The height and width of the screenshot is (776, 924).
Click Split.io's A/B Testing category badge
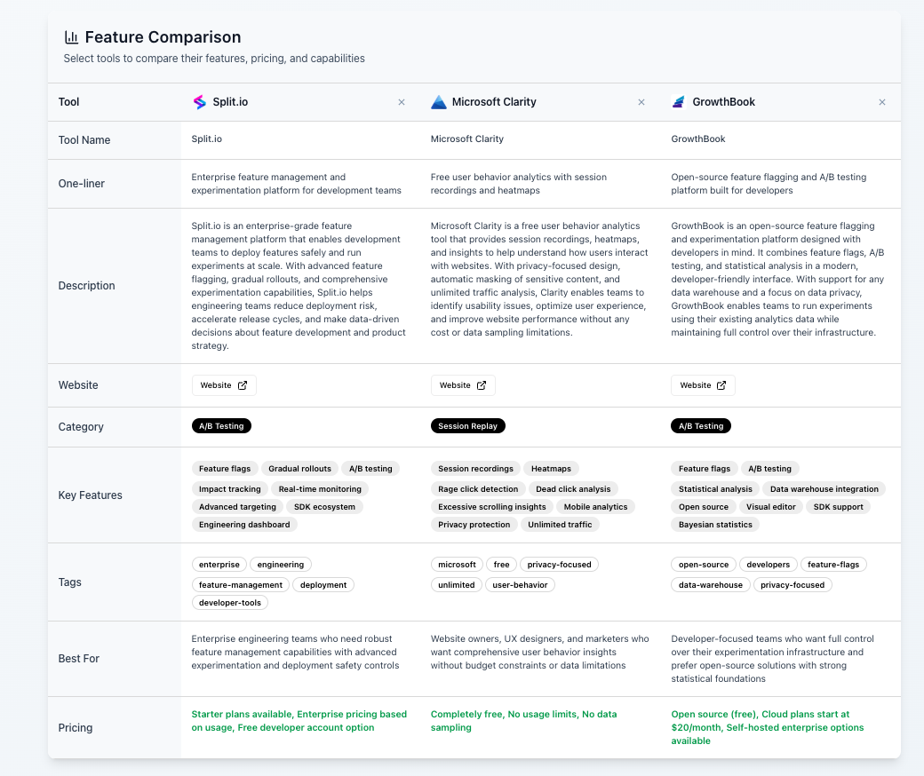[221, 425]
